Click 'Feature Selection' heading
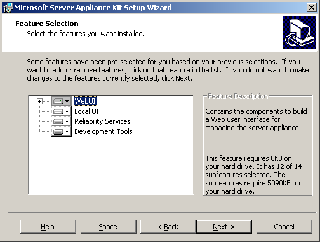The width and height of the screenshot is (320, 242). pyautogui.click(x=47, y=24)
